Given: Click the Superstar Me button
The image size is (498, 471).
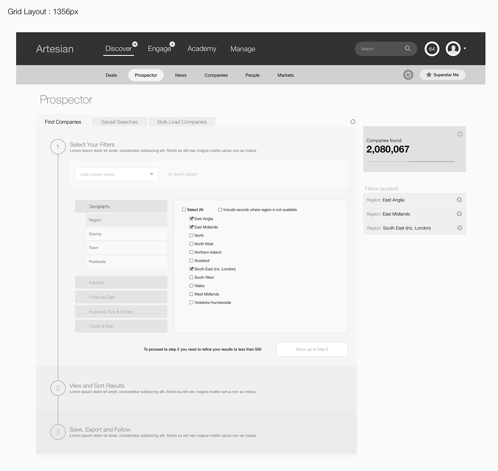Looking at the screenshot, I should [x=442, y=75].
